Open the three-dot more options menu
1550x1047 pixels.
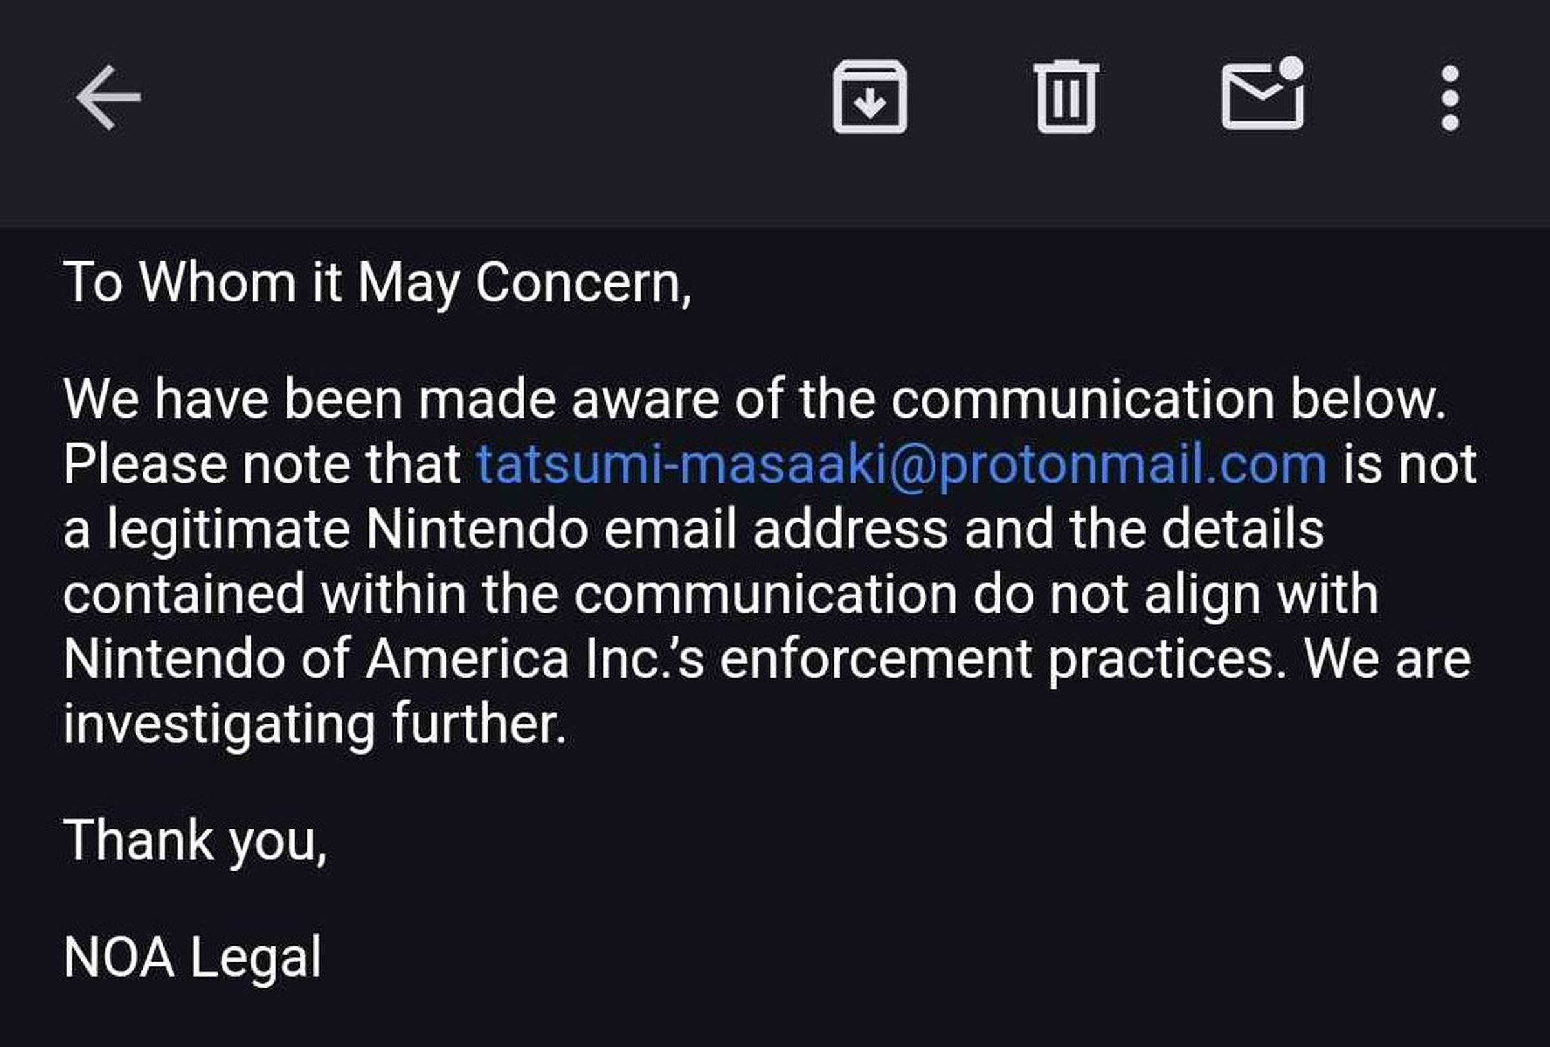[1450, 97]
